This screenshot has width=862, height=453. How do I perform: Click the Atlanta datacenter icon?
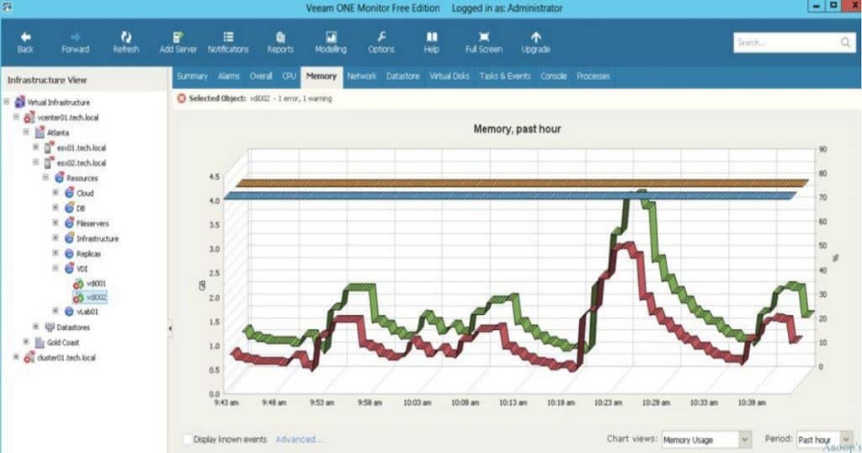(x=40, y=132)
